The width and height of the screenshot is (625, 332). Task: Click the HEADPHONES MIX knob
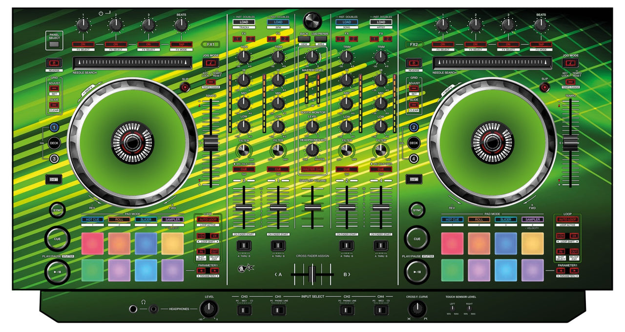312,150
